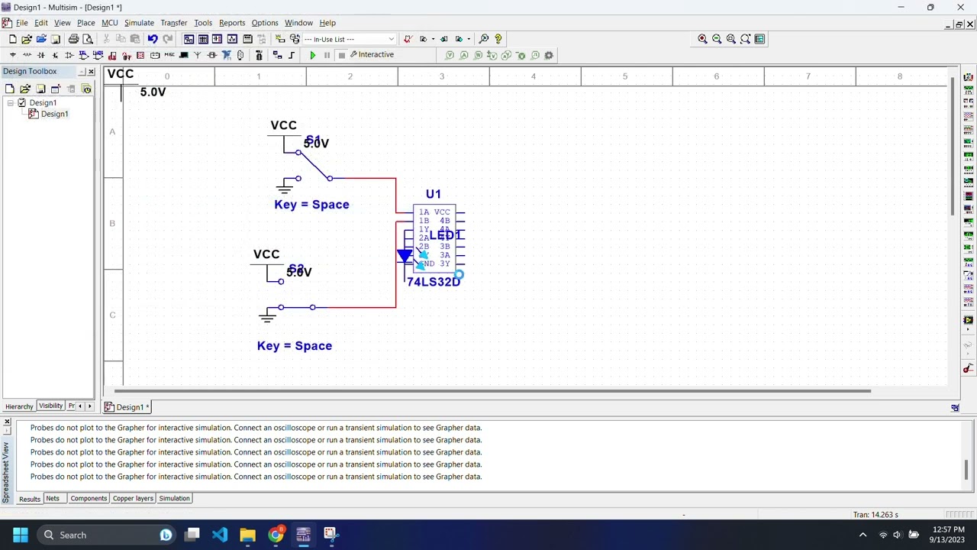The width and height of the screenshot is (977, 550).
Task: Toggle switch S1 on the schematic
Action: pyautogui.click(x=313, y=164)
